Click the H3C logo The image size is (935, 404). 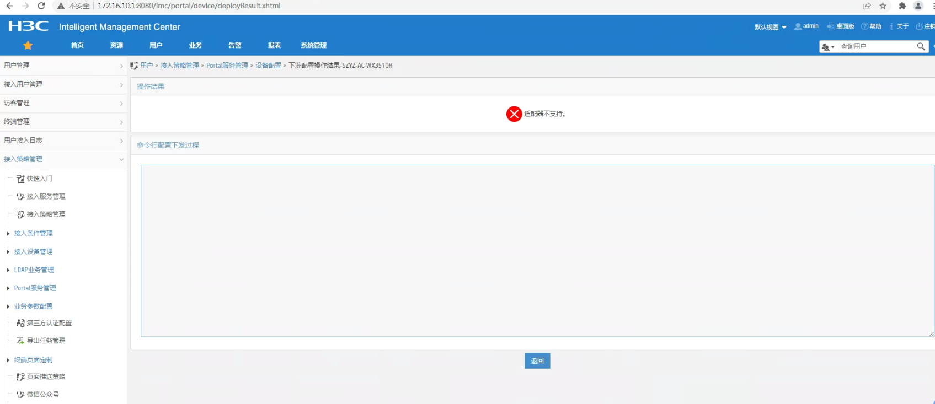pos(28,26)
